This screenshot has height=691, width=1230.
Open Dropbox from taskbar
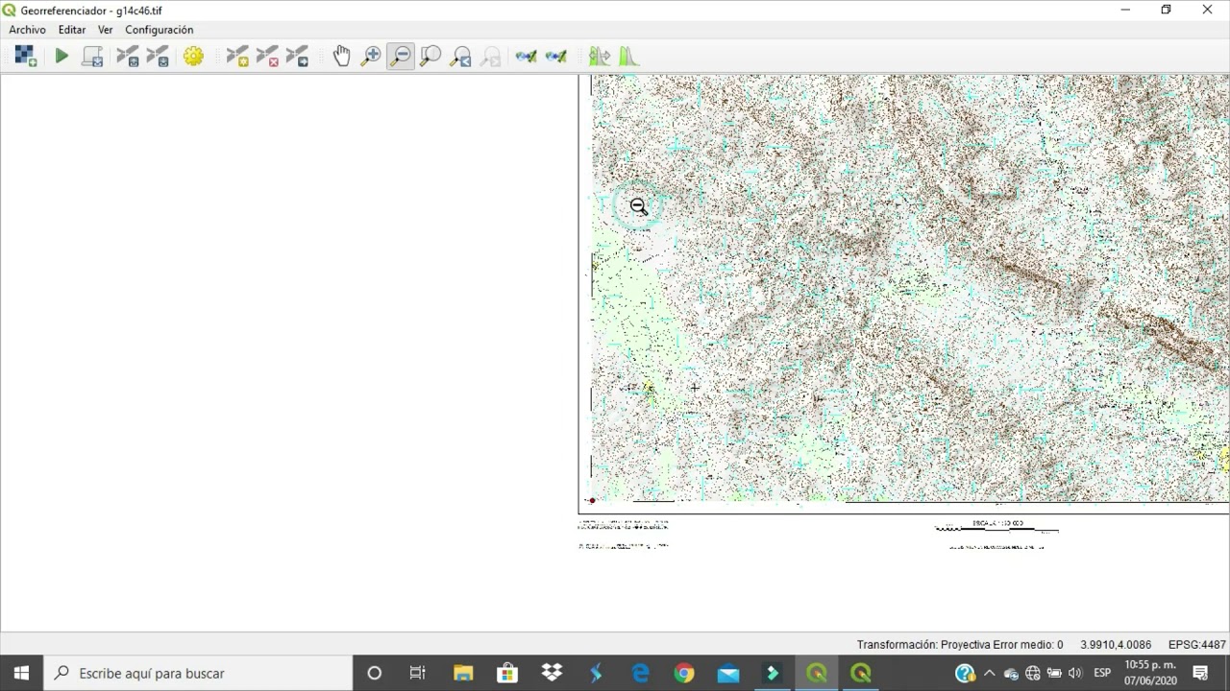[552, 673]
